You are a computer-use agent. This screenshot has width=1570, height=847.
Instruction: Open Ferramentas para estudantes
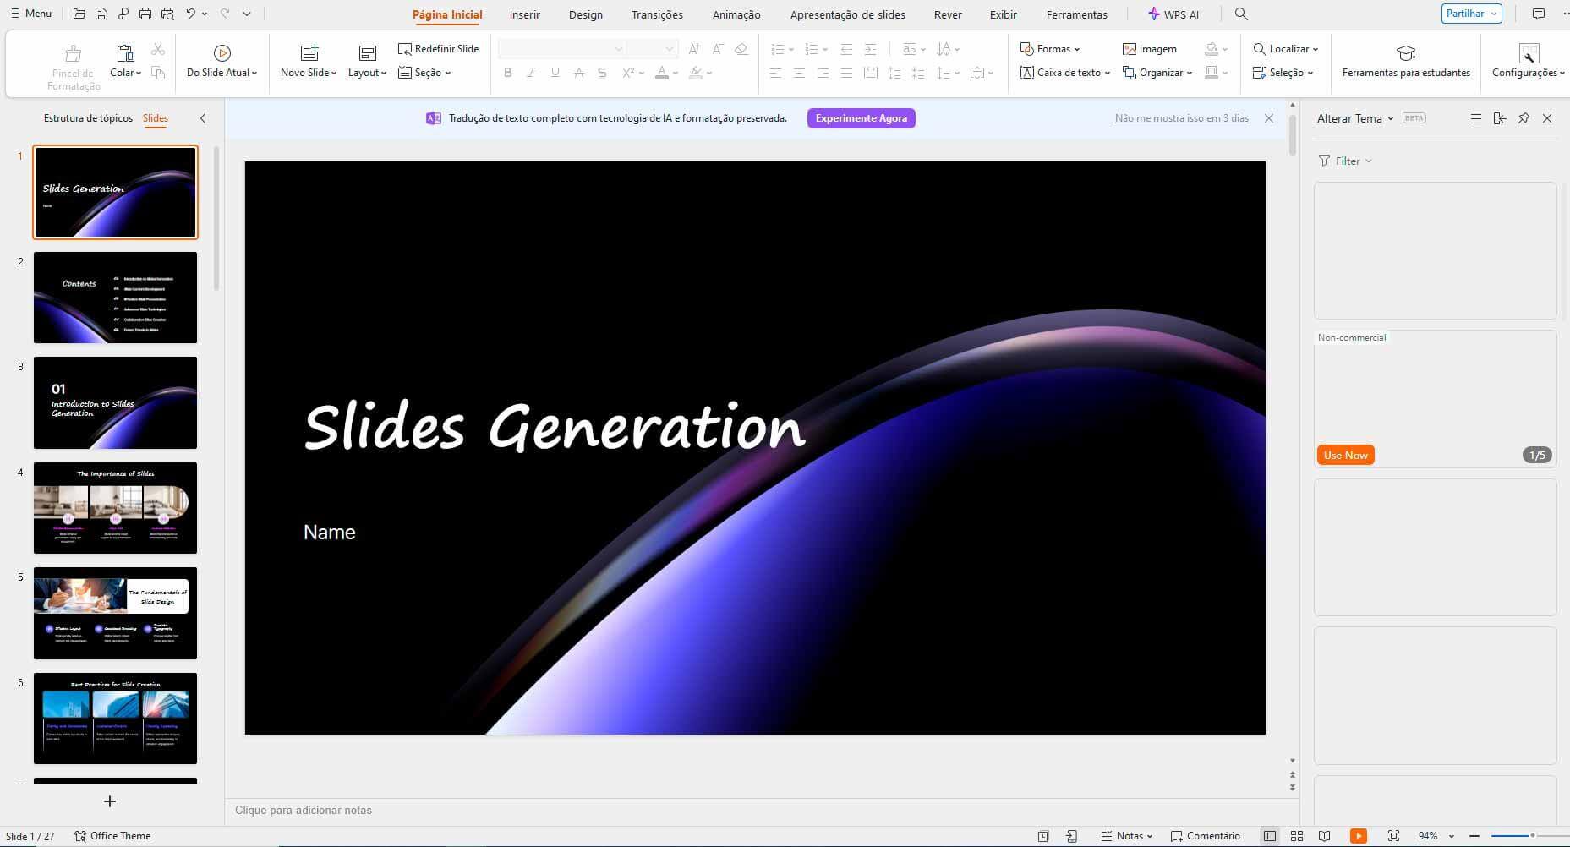click(1405, 60)
